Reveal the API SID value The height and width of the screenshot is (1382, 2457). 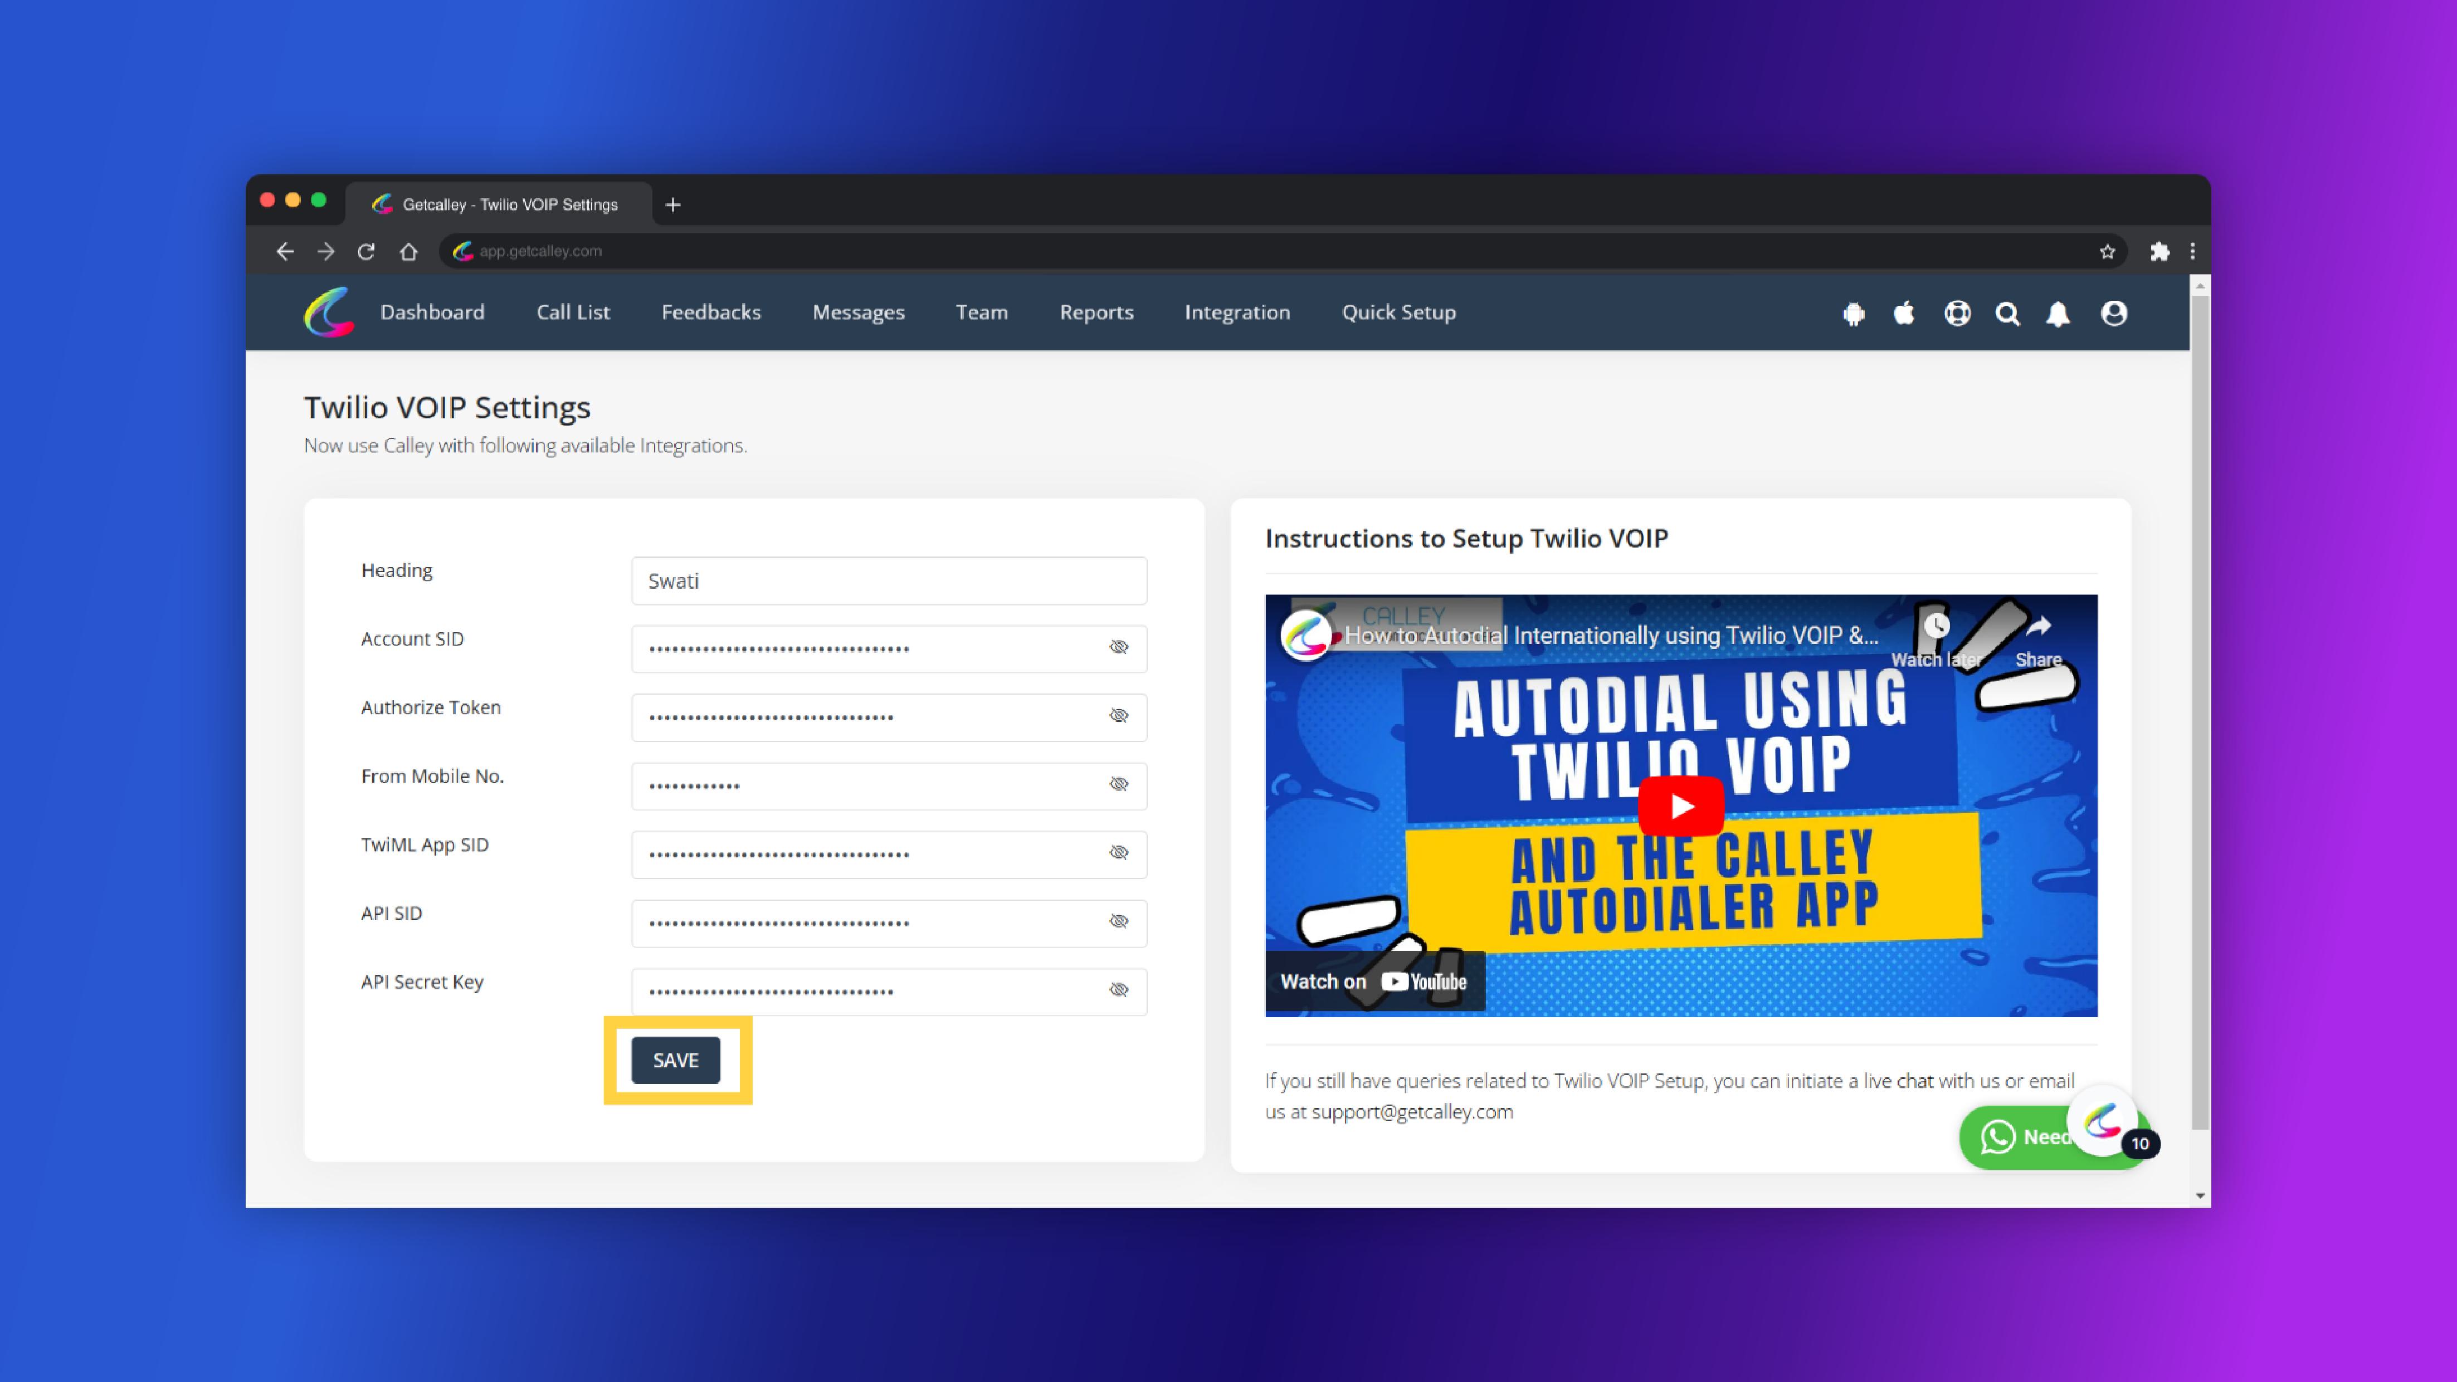1119,921
